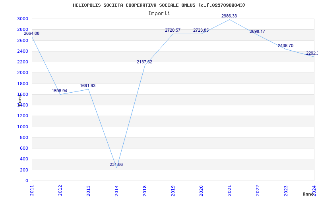Click the 2021 x-axis year label

[x=229, y=190]
